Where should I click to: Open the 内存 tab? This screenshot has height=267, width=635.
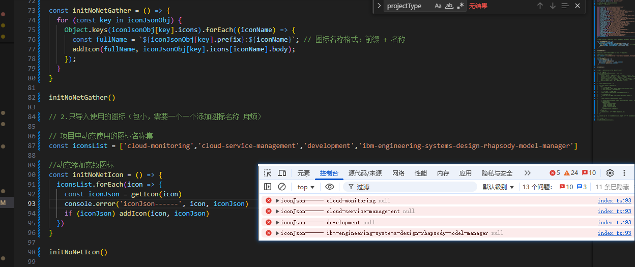pyautogui.click(x=443, y=173)
